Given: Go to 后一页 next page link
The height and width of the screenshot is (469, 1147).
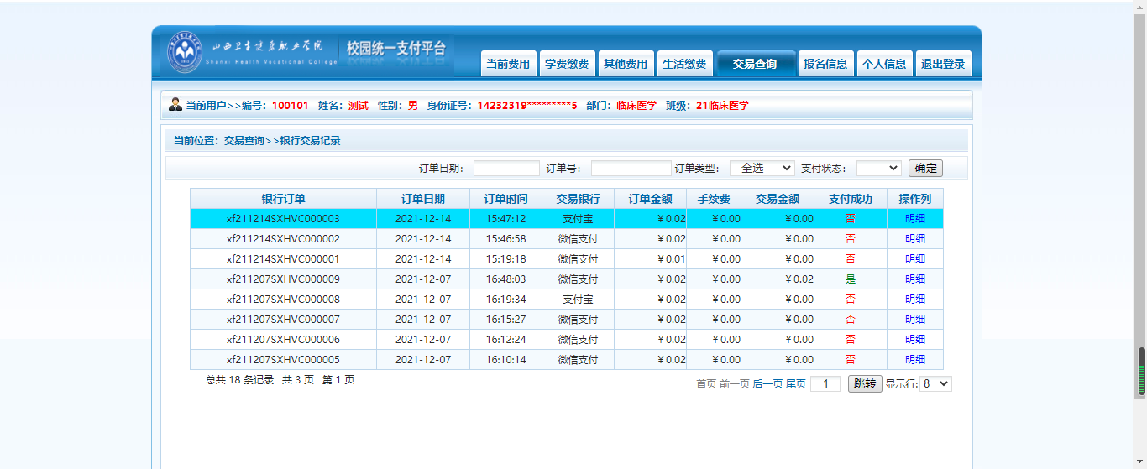Looking at the screenshot, I should pos(767,383).
